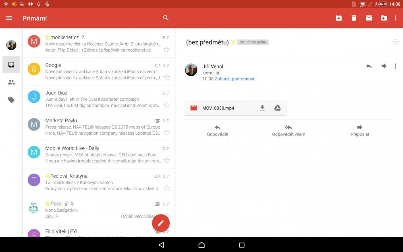Tap the search icon in the red toolbar

point(166,18)
